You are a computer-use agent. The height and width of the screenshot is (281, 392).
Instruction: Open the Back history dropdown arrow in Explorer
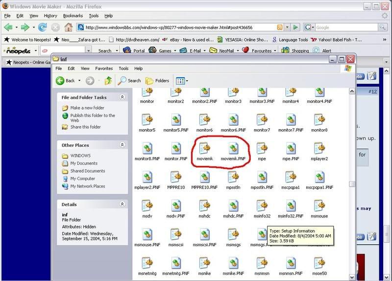click(x=79, y=81)
